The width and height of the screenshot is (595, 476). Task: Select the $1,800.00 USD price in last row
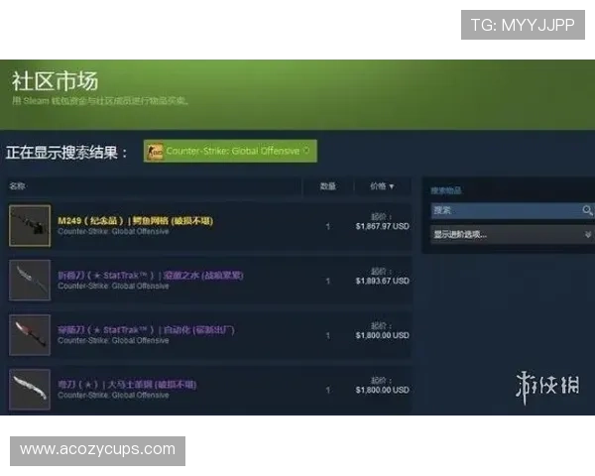[383, 390]
